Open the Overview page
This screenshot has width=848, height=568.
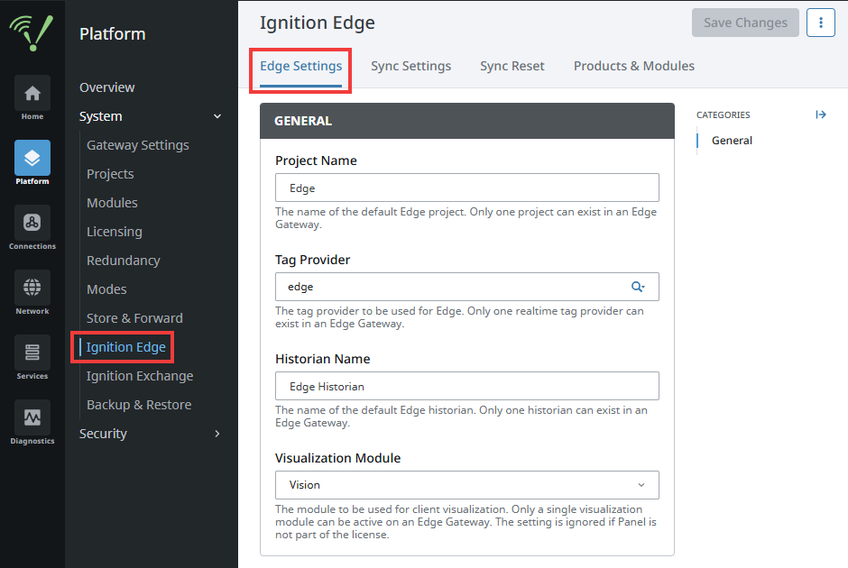click(x=107, y=87)
